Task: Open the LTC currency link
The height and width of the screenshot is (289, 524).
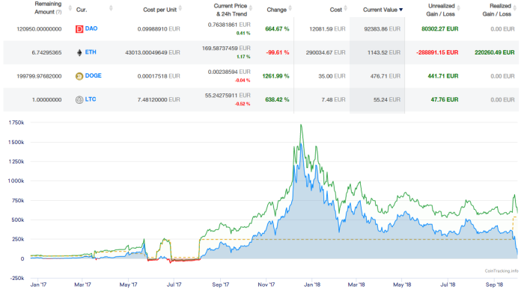Action: tap(91, 99)
